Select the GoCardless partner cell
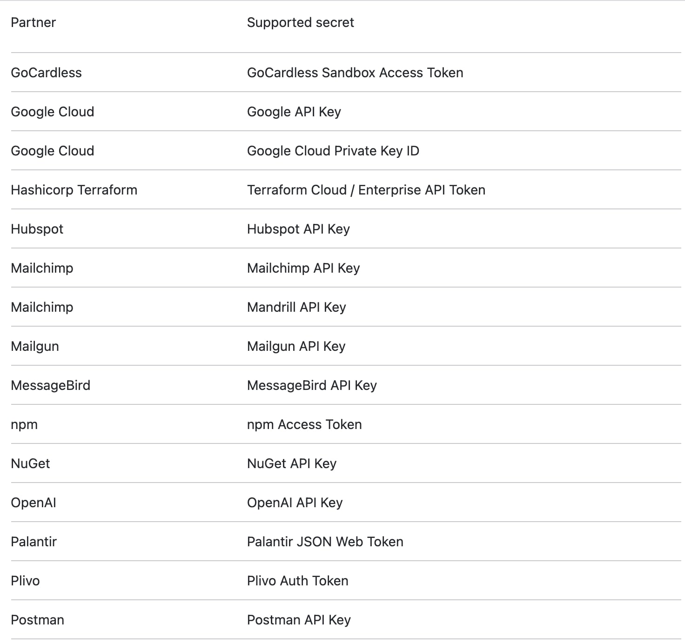Viewport: 685px width, 644px height. click(46, 73)
